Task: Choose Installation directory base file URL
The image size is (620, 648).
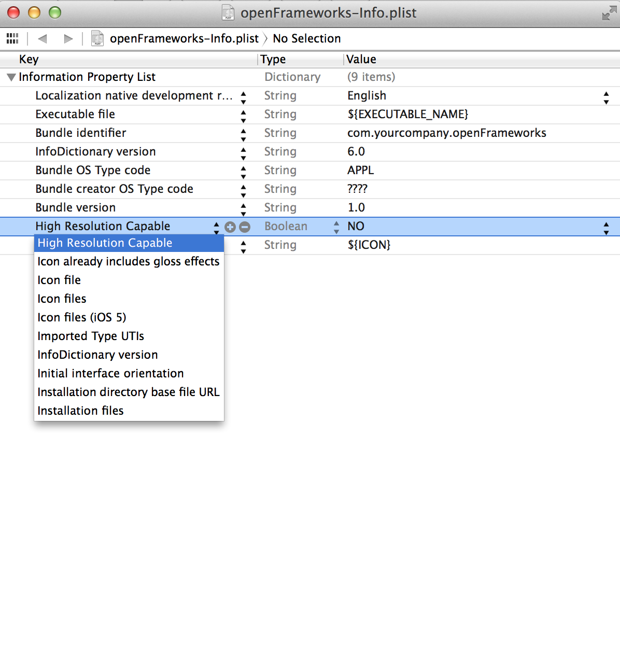Action: point(129,392)
